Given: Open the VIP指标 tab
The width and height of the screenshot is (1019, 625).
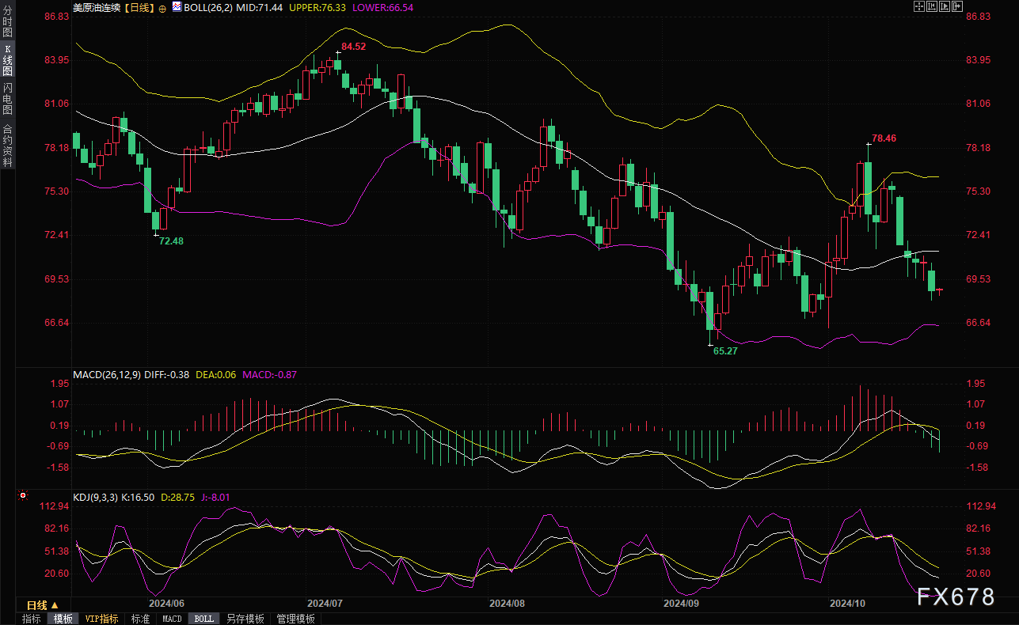Looking at the screenshot, I should 101,619.
